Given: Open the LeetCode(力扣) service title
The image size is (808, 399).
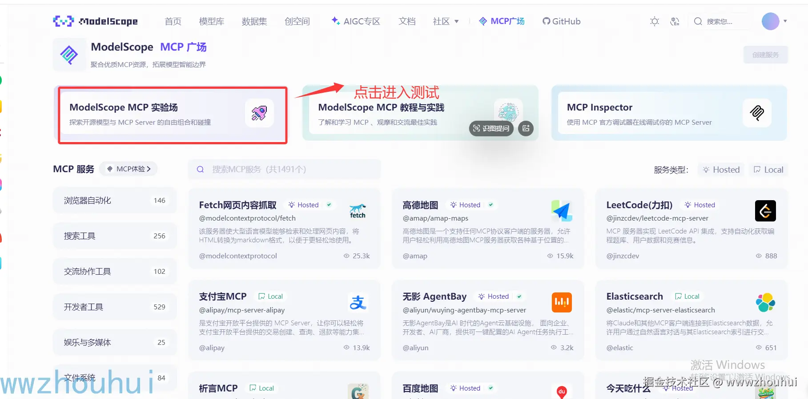Looking at the screenshot, I should point(639,205).
